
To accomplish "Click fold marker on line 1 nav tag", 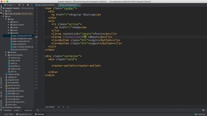I will (x=44, y=8).
